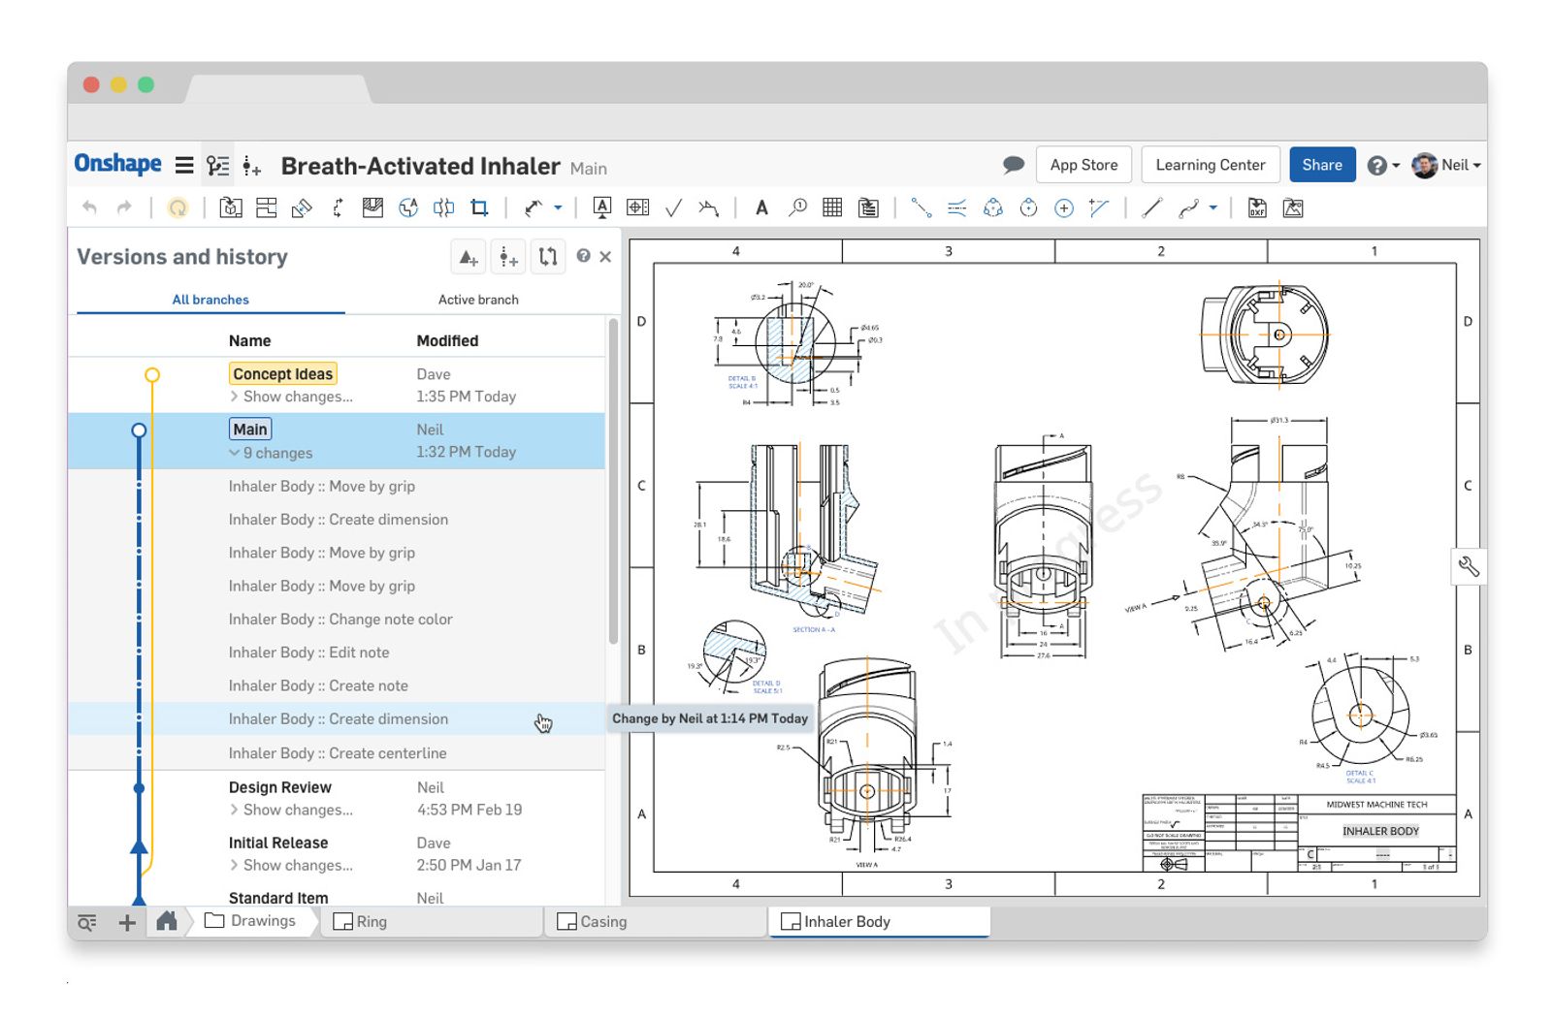Open the comments speech bubble

(1013, 165)
